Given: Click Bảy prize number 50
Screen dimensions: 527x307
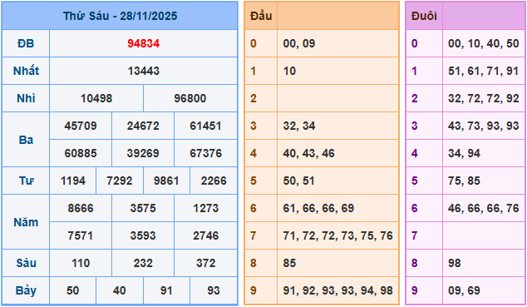Looking at the screenshot, I should 73,290.
